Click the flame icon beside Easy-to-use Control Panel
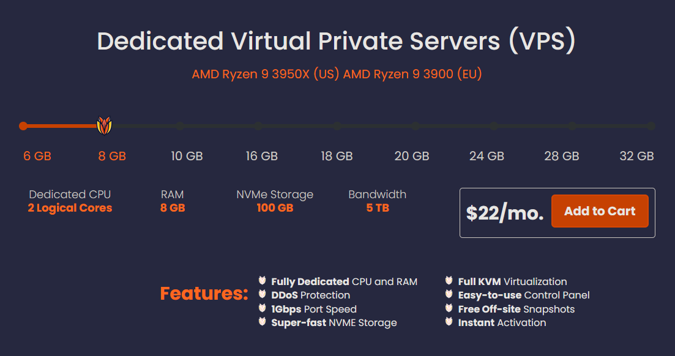Viewport: 675px width, 356px height. [449, 295]
